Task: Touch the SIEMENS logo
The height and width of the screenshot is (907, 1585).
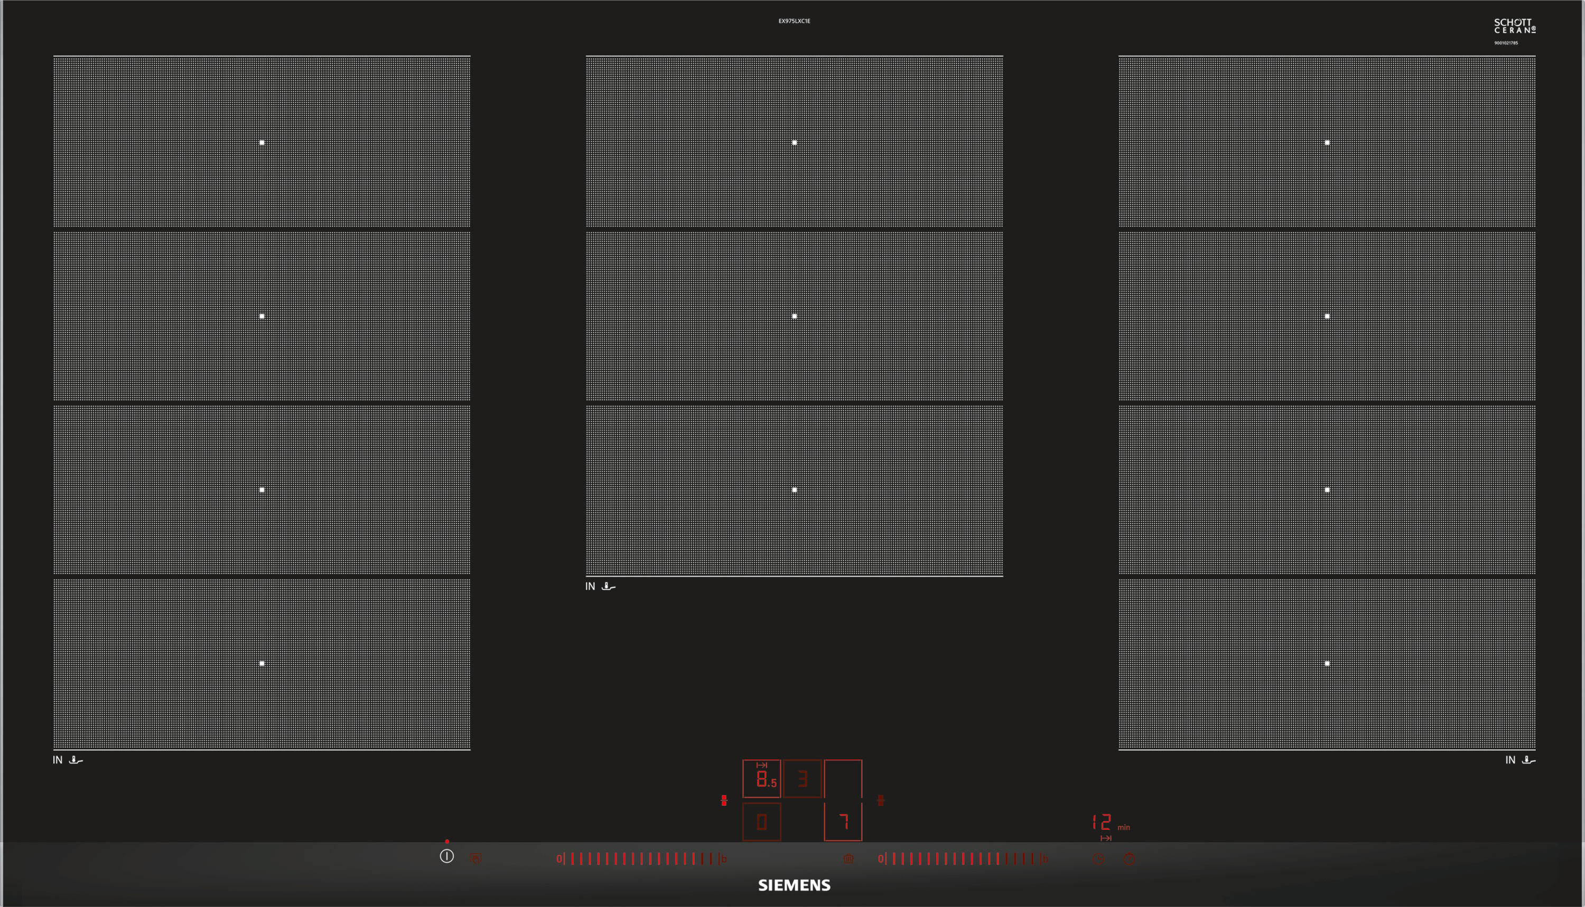Action: [794, 885]
